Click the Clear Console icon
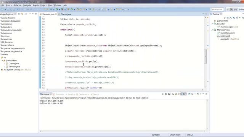This screenshot has width=244, height=137. 173,94
